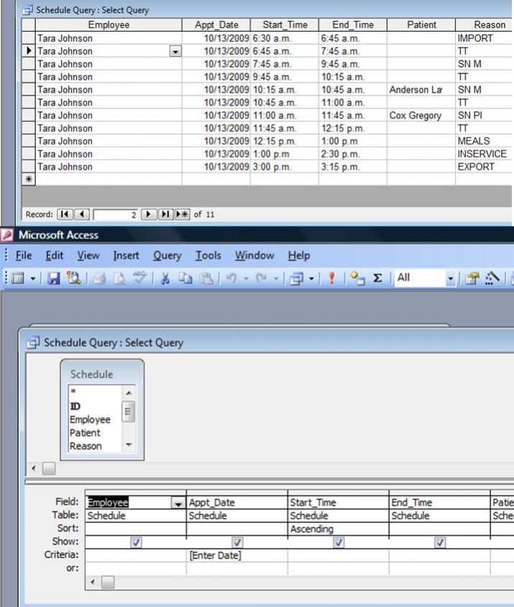
Task: Click the Paste toolbar icon
Action: coord(206,278)
